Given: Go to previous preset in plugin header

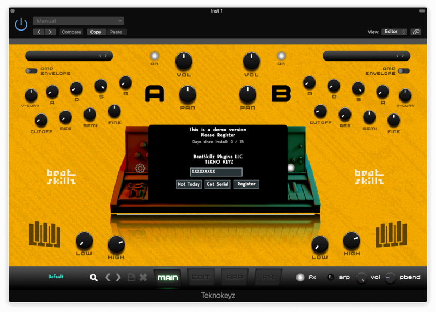Looking at the screenshot, I should point(39,32).
